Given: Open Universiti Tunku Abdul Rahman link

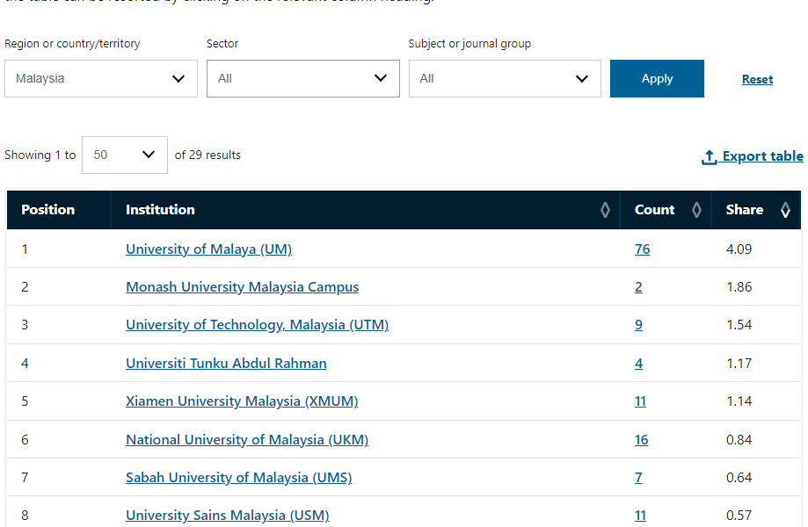Looking at the screenshot, I should click(x=226, y=364).
